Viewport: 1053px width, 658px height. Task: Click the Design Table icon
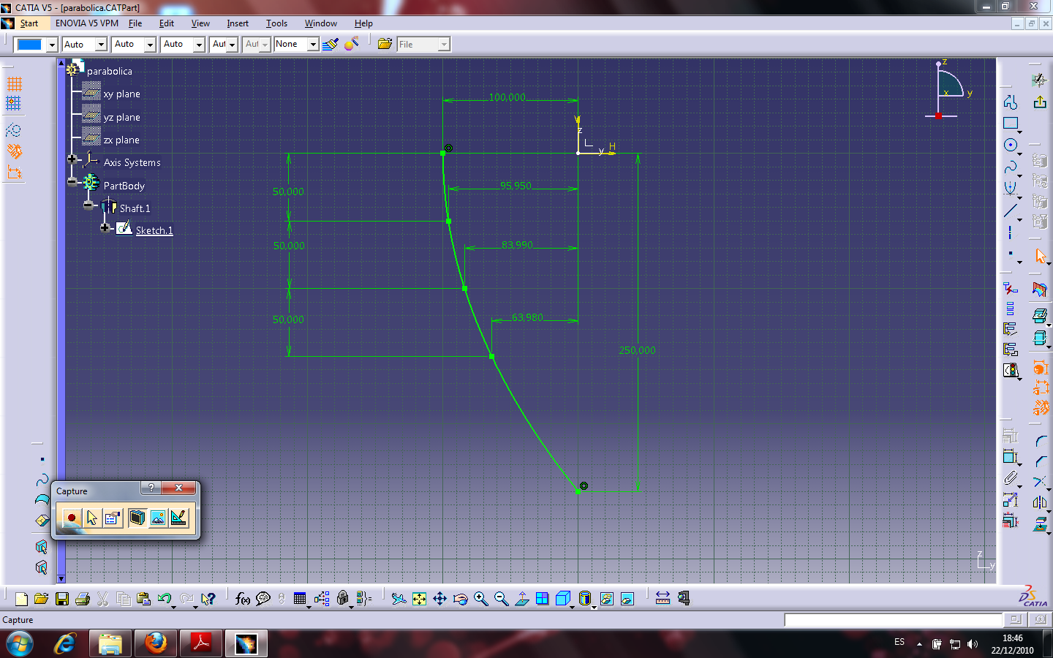tap(300, 599)
